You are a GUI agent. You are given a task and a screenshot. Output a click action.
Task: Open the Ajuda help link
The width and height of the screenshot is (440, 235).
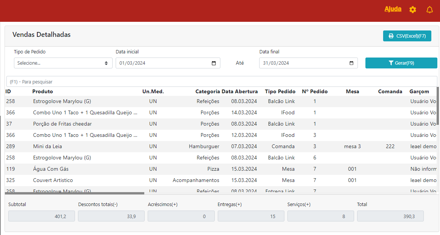393,9
